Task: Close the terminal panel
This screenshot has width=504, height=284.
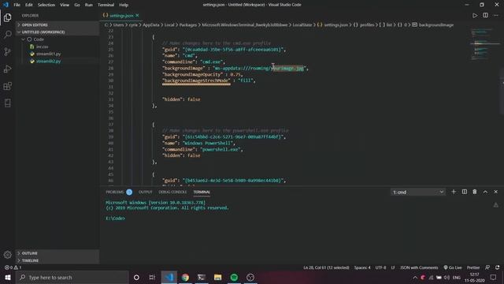Action: coord(495,192)
